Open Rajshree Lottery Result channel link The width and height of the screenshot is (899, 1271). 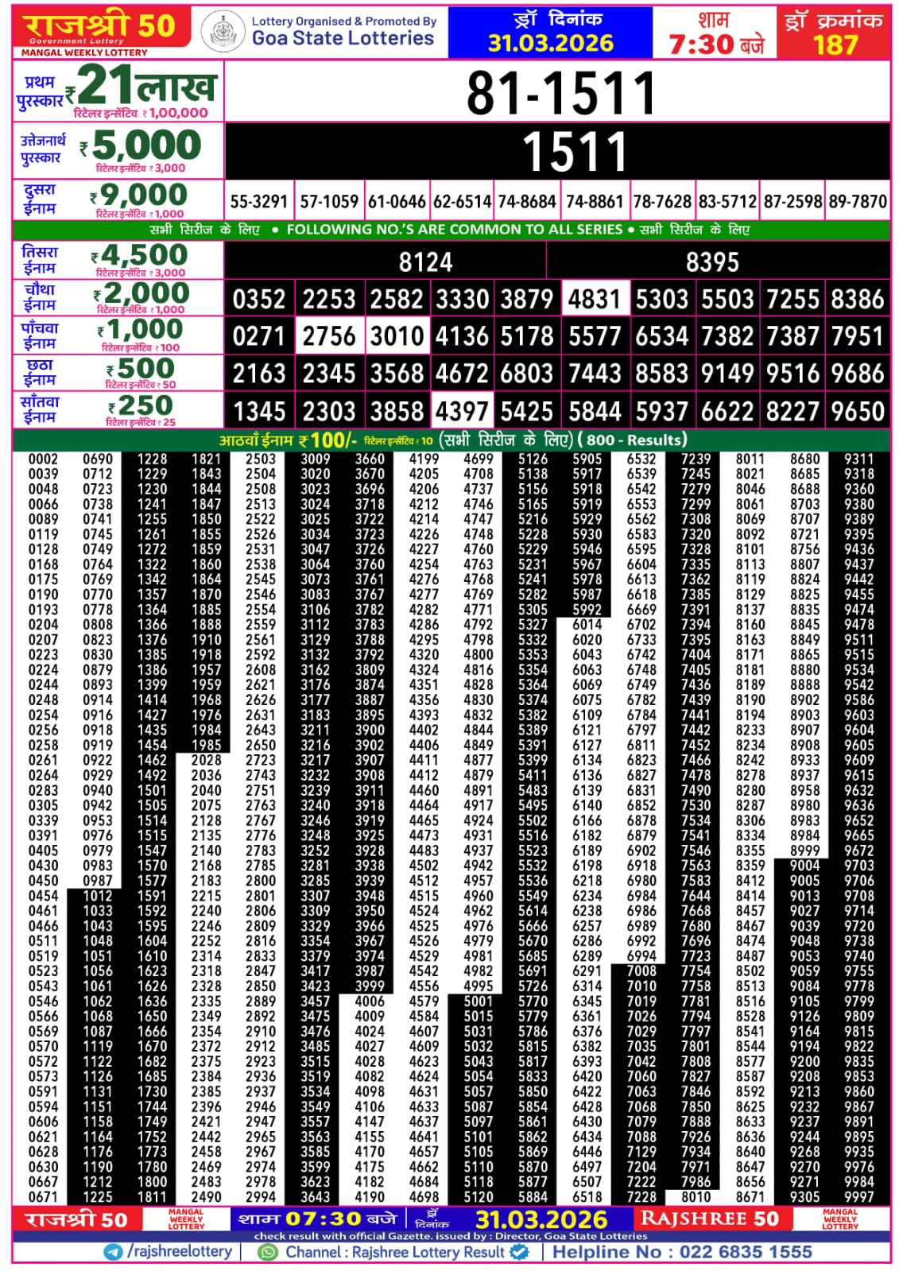pyautogui.click(x=395, y=1252)
